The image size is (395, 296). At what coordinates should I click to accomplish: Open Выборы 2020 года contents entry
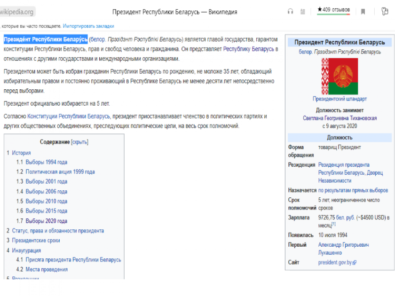point(46,221)
